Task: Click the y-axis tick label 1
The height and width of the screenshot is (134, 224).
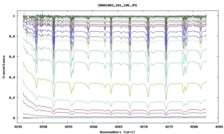Action: [14, 16]
